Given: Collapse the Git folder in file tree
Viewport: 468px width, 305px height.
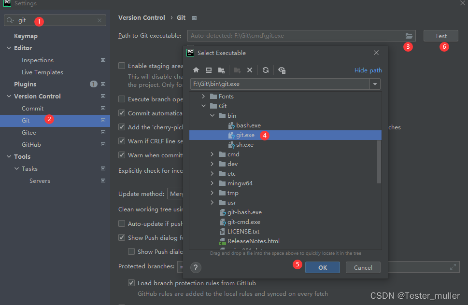Looking at the screenshot, I should tap(203, 106).
